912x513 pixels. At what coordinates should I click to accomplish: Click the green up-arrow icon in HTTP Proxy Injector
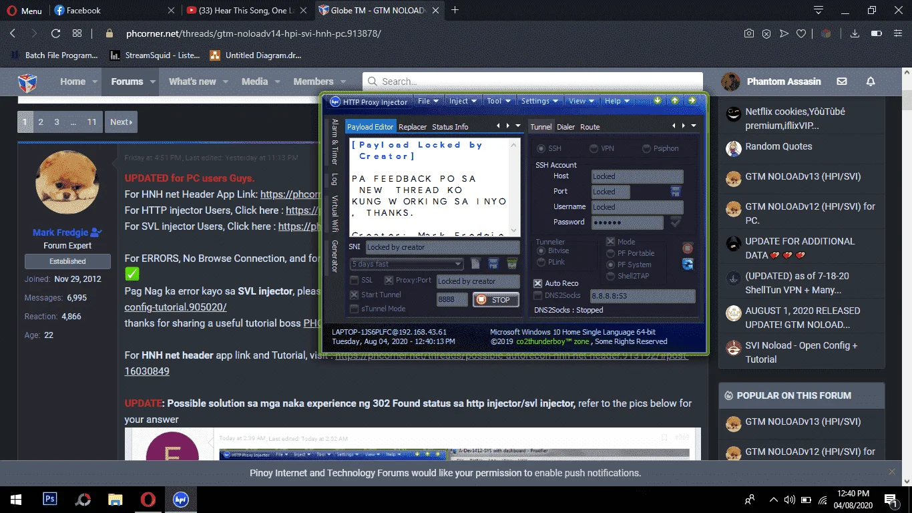[x=675, y=101]
